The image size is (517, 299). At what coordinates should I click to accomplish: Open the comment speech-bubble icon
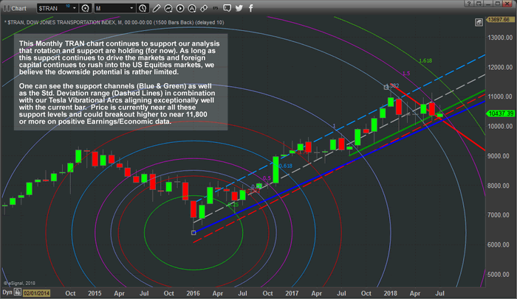[227, 8]
